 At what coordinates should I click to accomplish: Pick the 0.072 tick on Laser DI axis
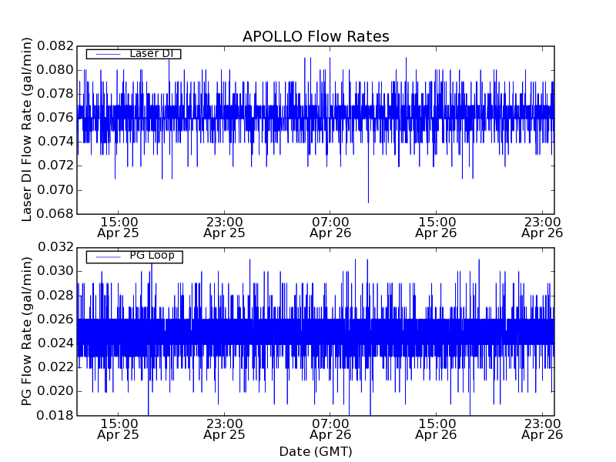(x=55, y=166)
